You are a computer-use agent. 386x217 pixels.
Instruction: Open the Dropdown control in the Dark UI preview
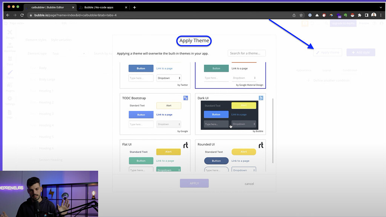point(243,124)
